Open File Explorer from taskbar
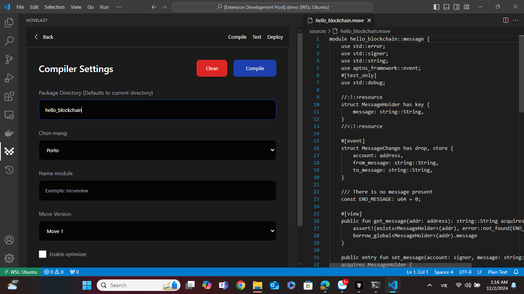 click(x=257, y=285)
